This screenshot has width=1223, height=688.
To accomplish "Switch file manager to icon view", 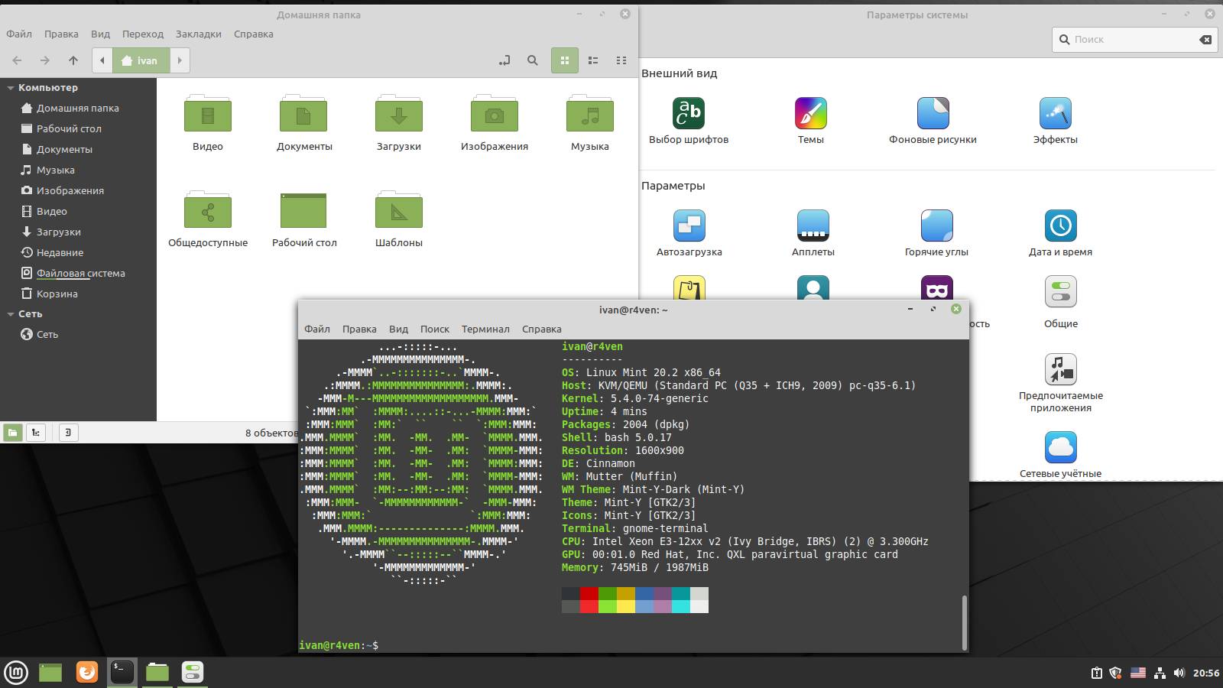I will click(564, 60).
